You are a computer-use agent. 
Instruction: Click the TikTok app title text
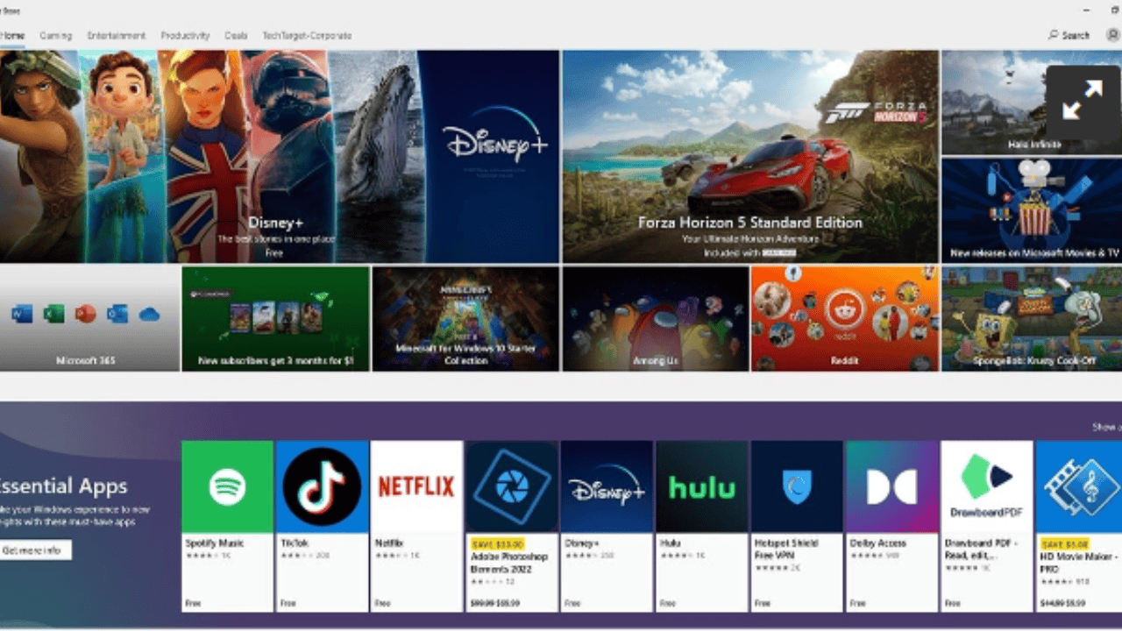pos(295,543)
